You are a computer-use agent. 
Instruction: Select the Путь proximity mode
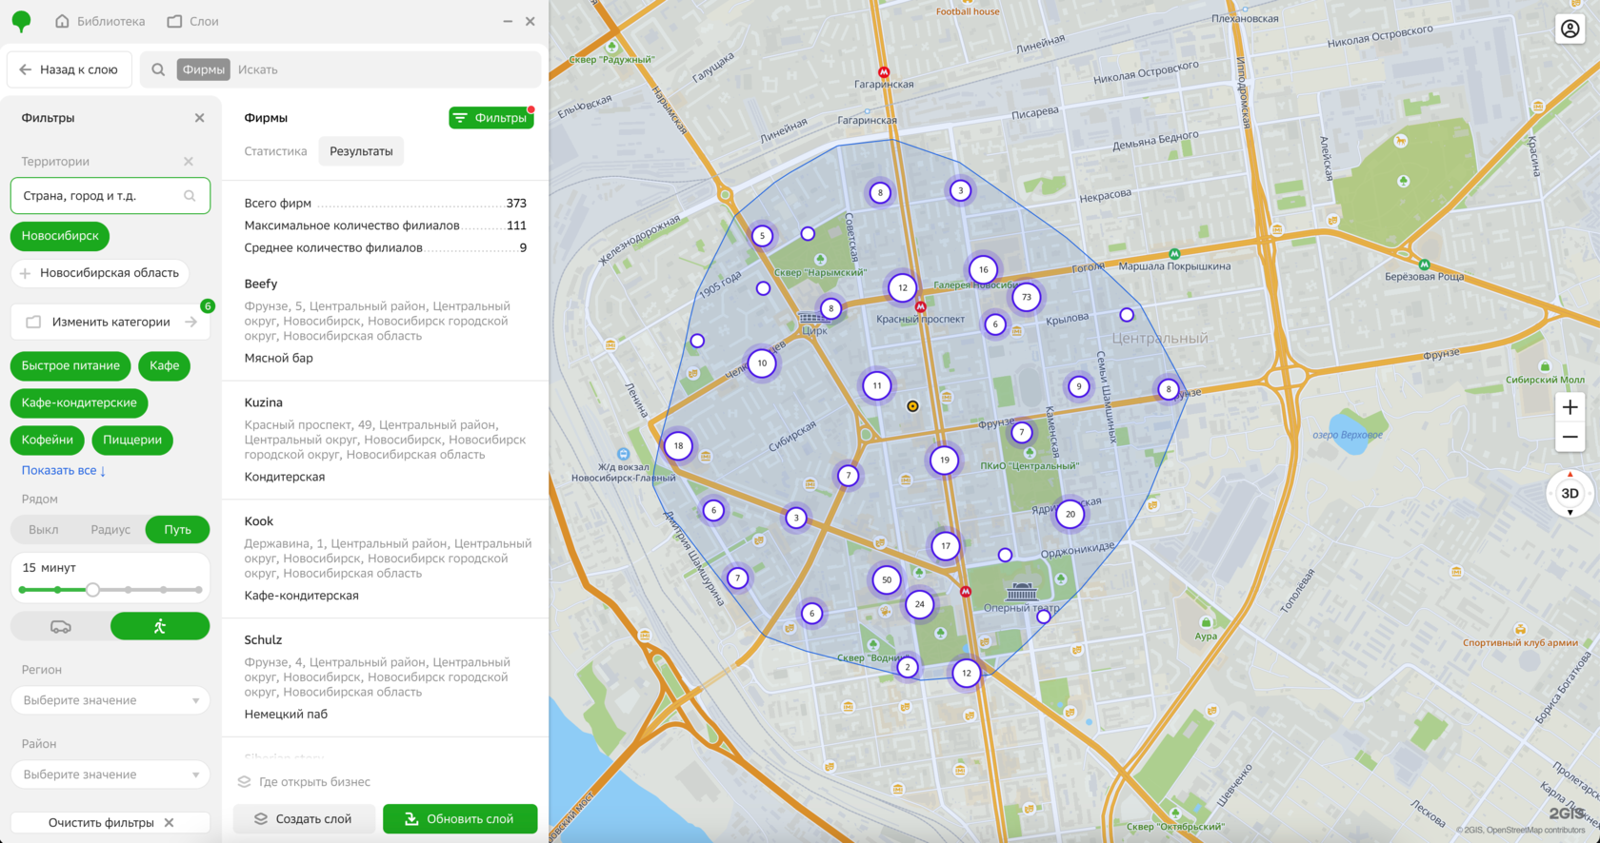pos(177,530)
